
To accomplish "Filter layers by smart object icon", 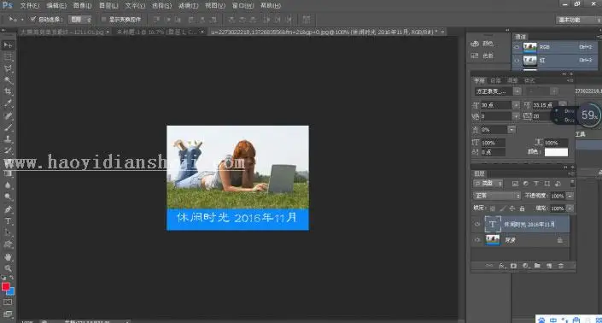I will point(558,184).
